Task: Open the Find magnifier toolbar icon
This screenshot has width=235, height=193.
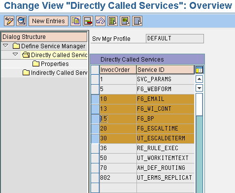Action: 21,21
